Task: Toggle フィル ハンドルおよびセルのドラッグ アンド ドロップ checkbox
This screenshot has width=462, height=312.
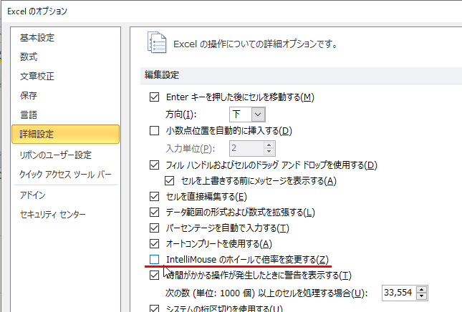Action: (x=155, y=165)
